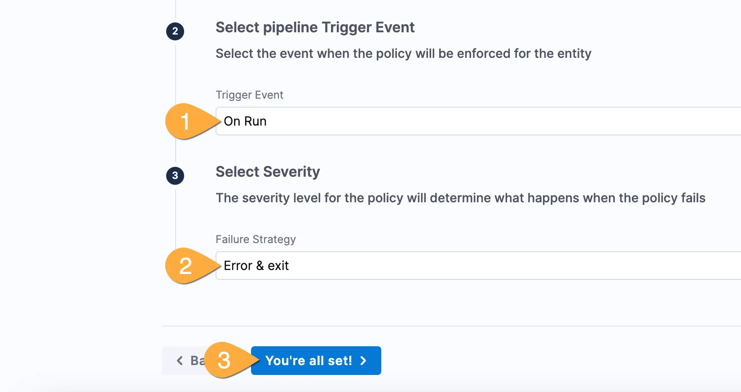Viewport: 741px width, 392px height.
Task: Click the policy enforcement event description text
Action: [x=403, y=54]
